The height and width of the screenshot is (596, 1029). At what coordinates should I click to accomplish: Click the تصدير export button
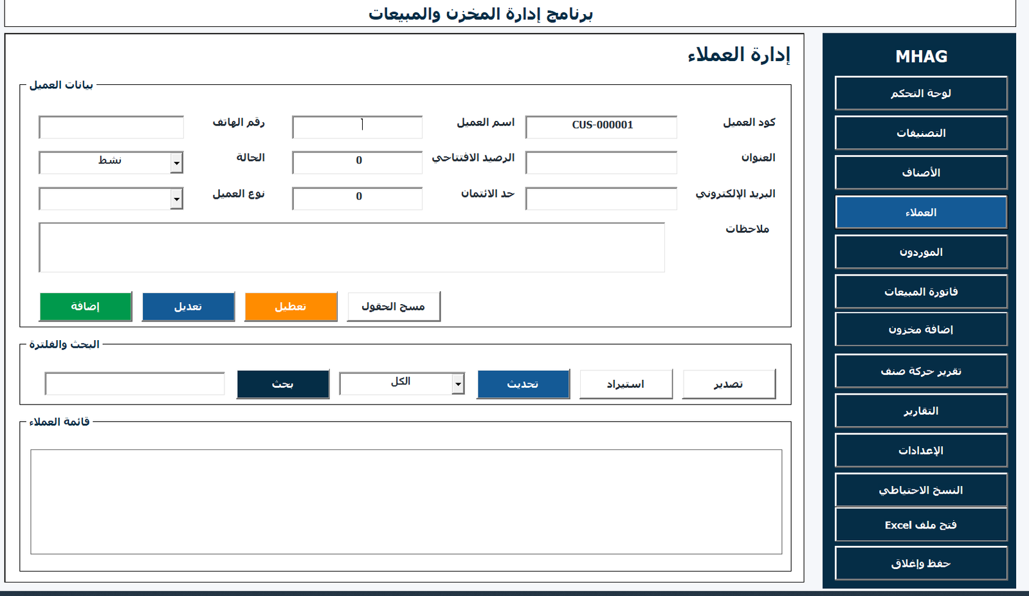(729, 384)
